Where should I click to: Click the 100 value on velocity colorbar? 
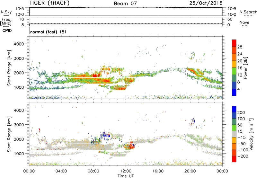pyautogui.click(x=241, y=119)
